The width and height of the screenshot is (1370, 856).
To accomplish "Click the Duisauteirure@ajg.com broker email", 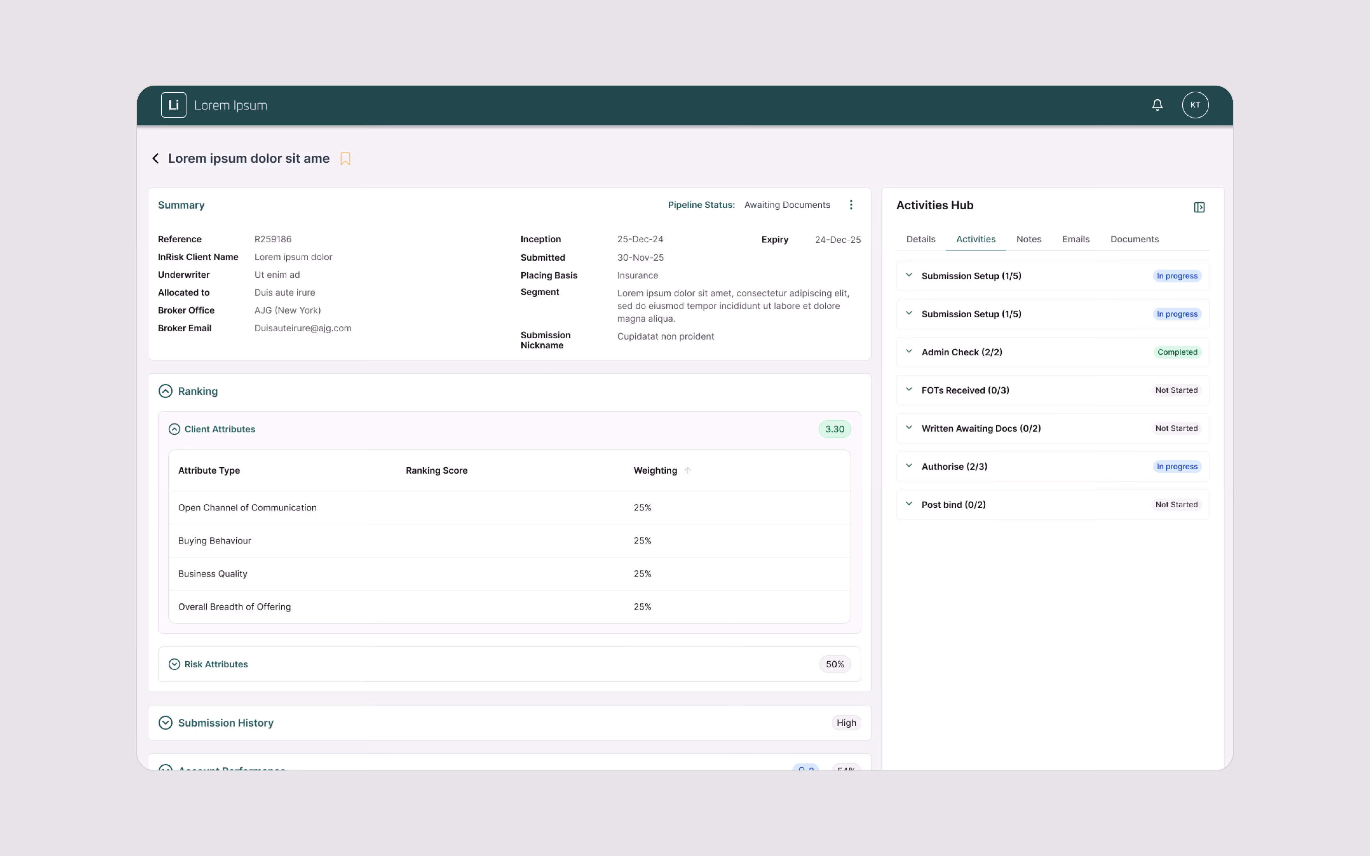I will (303, 328).
